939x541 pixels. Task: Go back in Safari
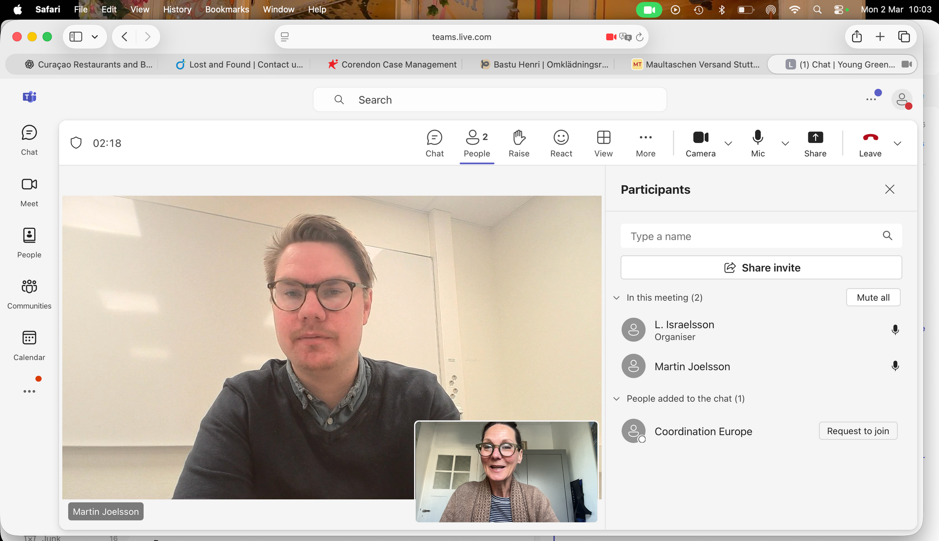pos(124,37)
